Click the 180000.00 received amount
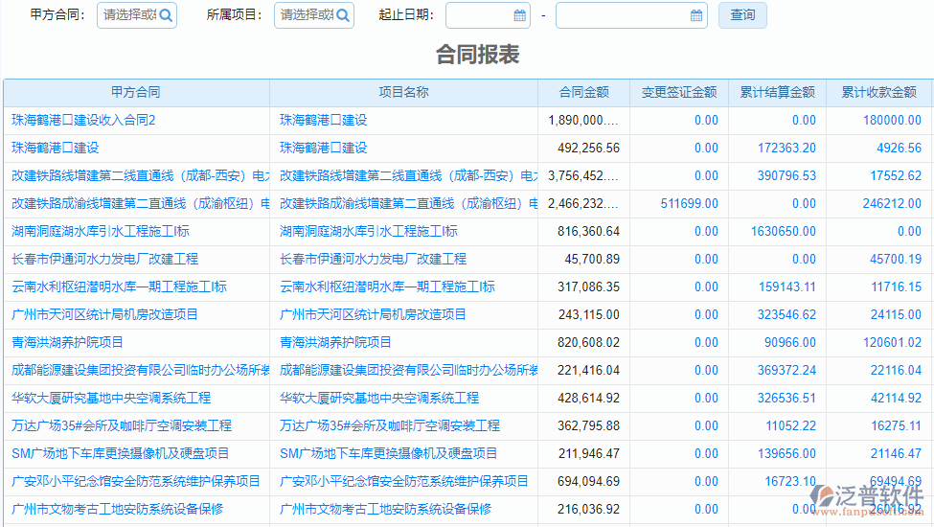934x527 pixels. pyautogui.click(x=892, y=121)
